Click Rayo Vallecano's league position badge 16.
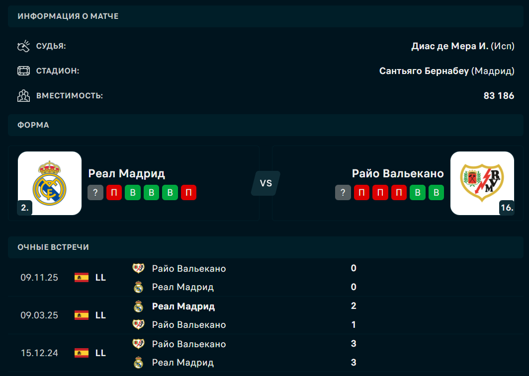Viewport: 529px width, 376px height. 507,208
